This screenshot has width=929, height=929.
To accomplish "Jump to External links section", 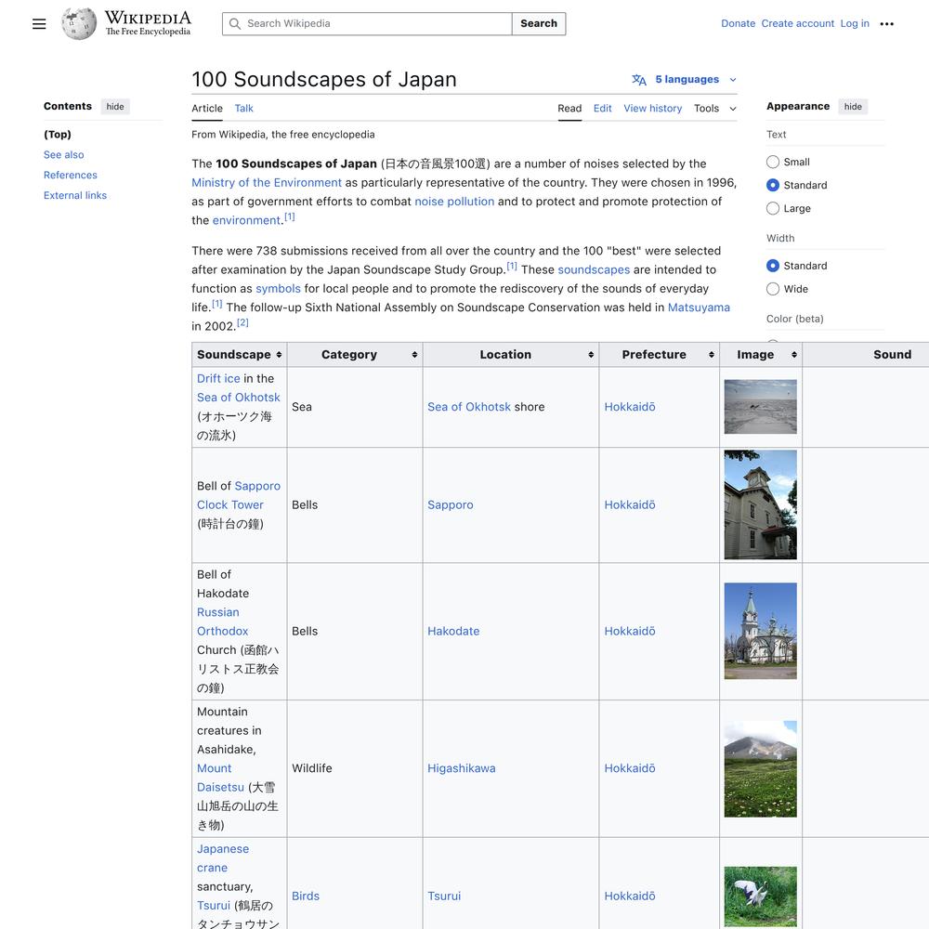I will pos(74,195).
